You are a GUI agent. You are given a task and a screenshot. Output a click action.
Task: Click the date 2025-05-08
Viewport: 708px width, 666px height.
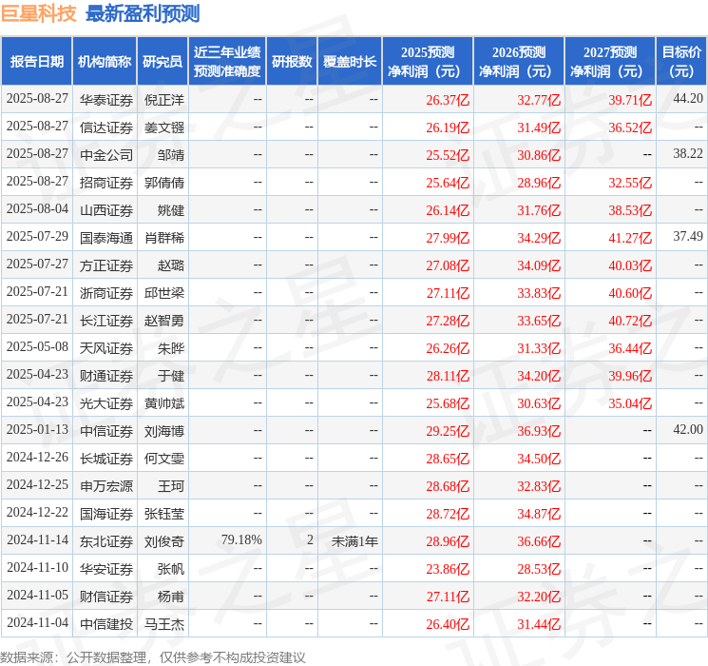click(37, 346)
